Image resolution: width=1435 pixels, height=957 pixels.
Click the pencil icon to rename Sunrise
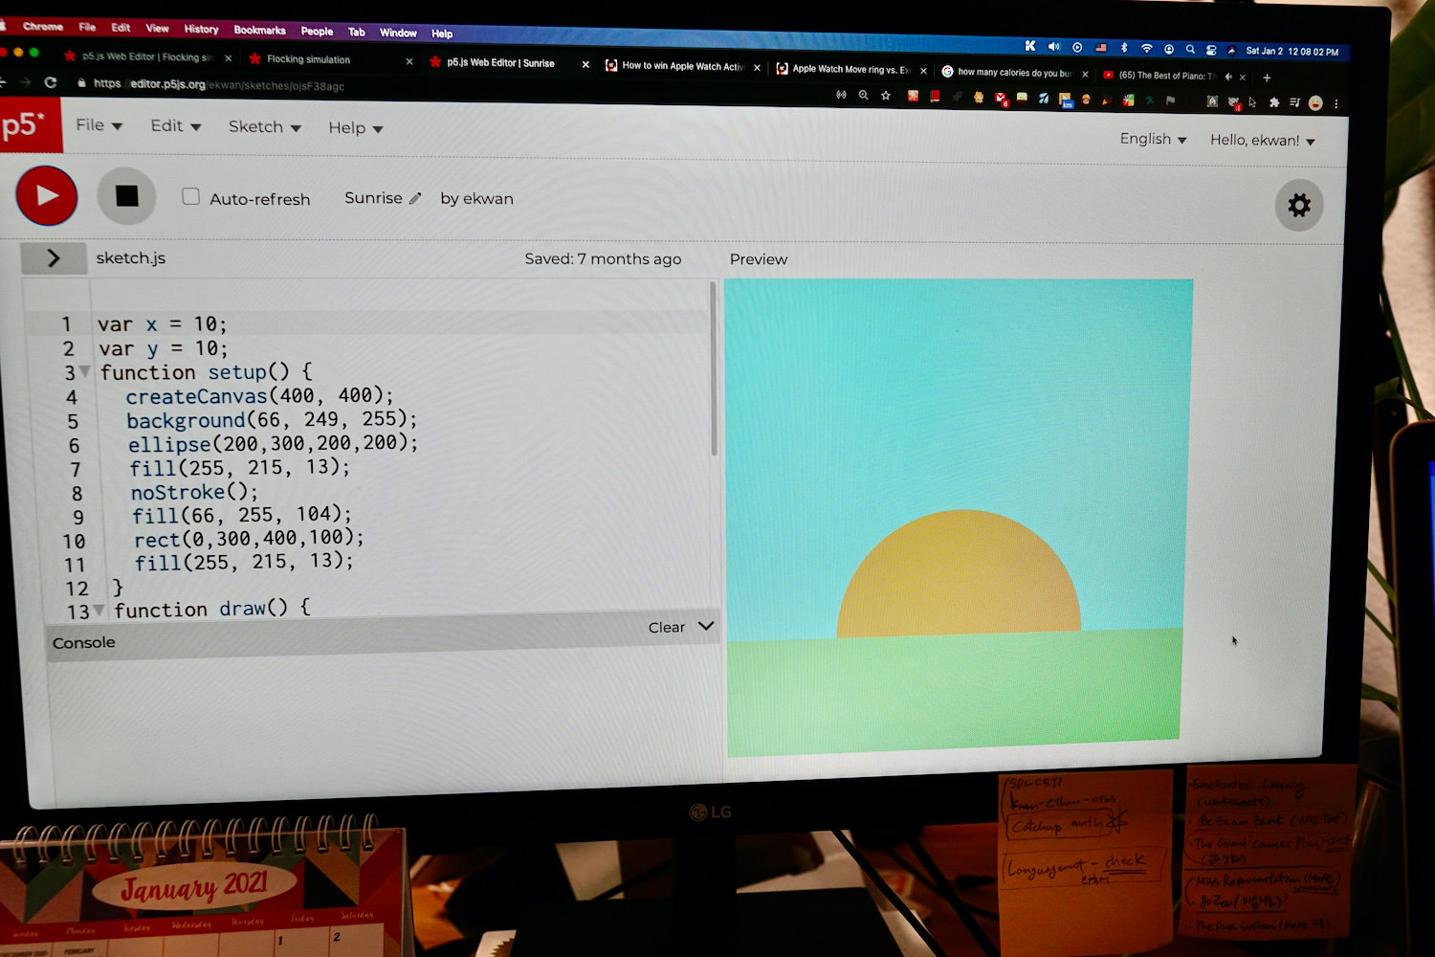(415, 199)
